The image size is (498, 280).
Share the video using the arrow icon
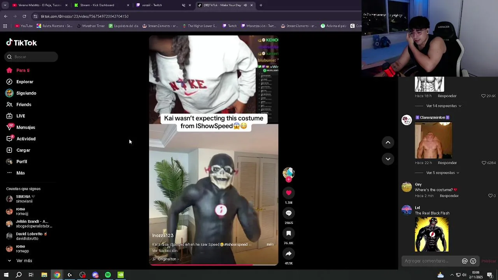point(289,253)
